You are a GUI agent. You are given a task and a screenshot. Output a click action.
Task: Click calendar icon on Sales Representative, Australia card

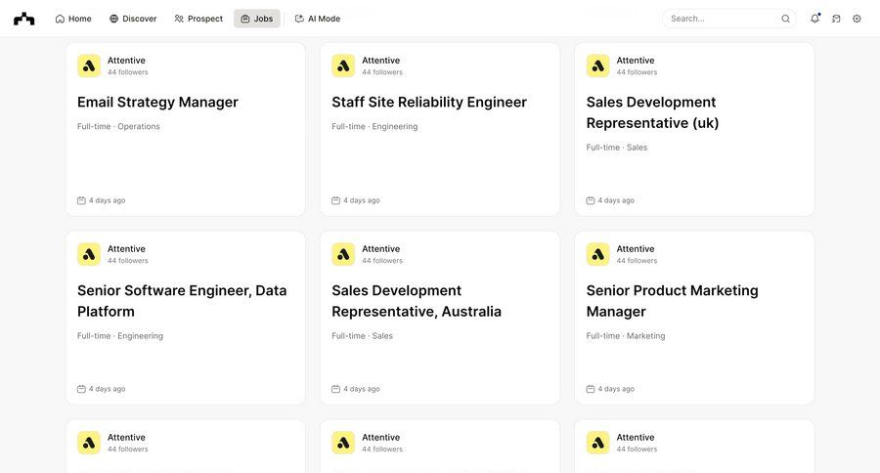335,389
